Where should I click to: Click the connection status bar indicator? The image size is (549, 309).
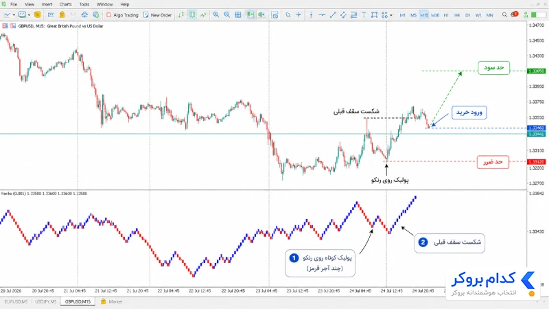tap(539, 14)
